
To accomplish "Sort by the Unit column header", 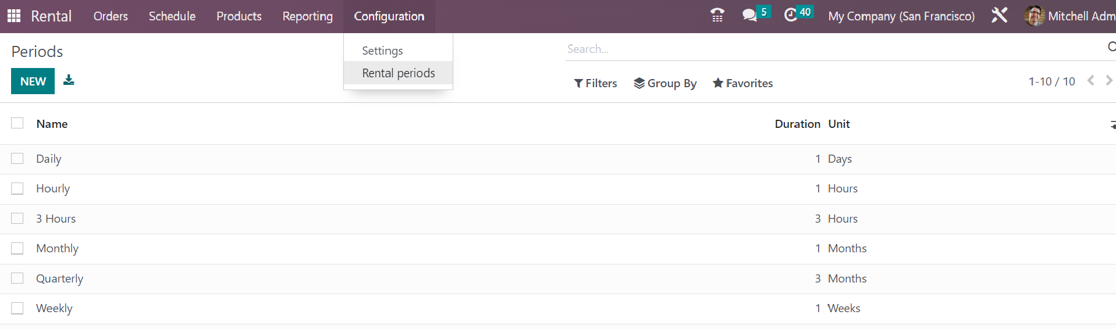I will [x=839, y=124].
